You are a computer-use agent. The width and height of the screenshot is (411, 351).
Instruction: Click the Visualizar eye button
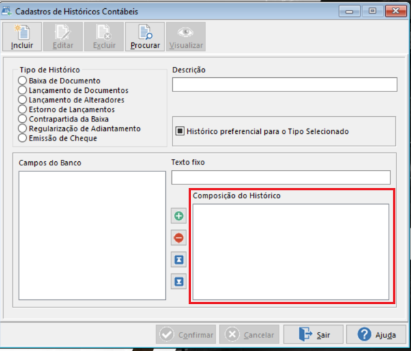186,36
